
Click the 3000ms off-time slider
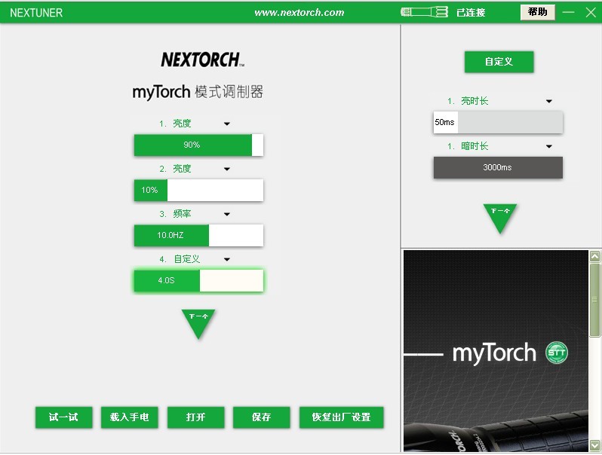click(x=498, y=167)
